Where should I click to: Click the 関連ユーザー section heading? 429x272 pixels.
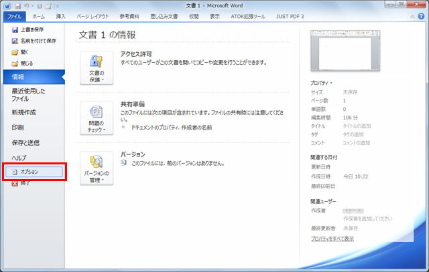point(323,201)
